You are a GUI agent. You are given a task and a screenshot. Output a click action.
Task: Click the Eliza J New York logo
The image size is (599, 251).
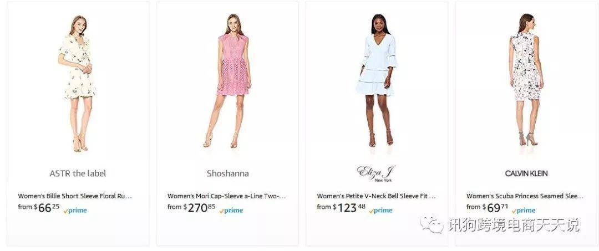tap(376, 173)
